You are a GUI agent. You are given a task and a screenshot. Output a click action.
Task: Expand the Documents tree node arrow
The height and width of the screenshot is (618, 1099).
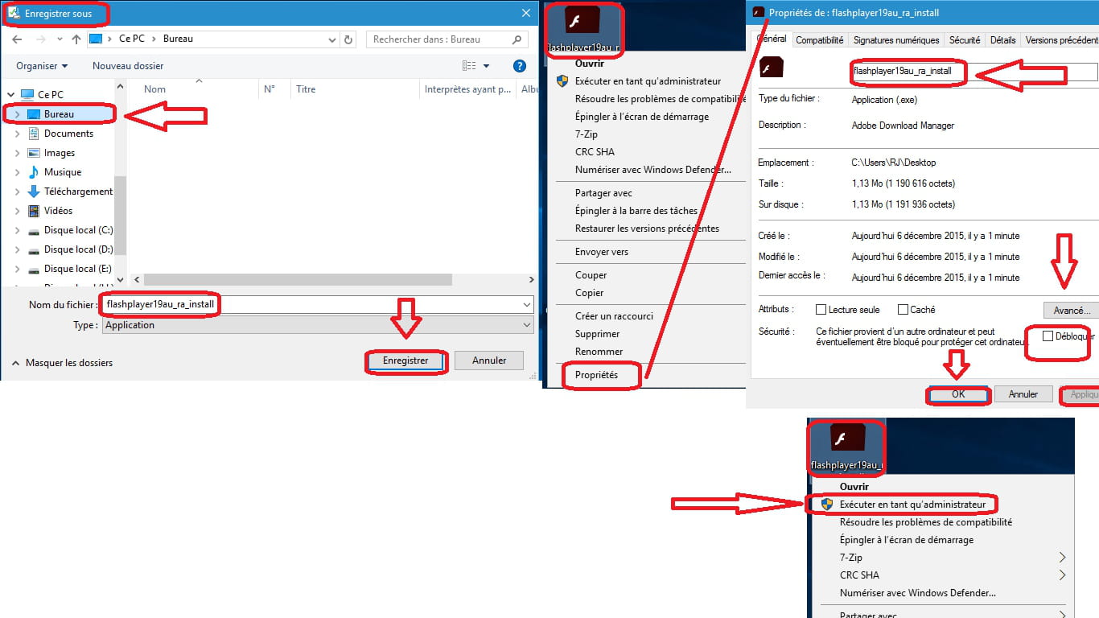click(18, 134)
